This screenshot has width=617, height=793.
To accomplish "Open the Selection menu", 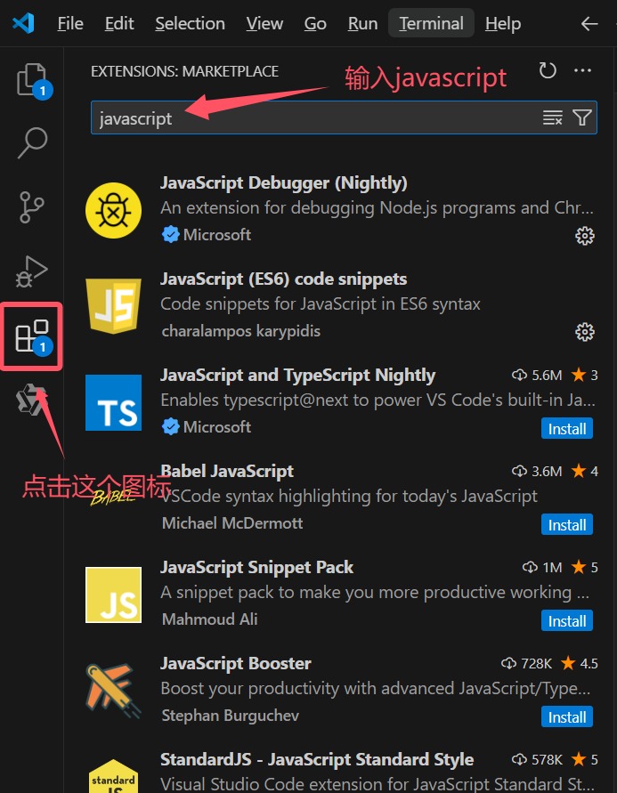I will coord(191,24).
